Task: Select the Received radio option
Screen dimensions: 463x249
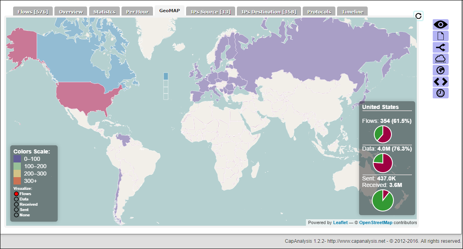Action: (x=16, y=205)
